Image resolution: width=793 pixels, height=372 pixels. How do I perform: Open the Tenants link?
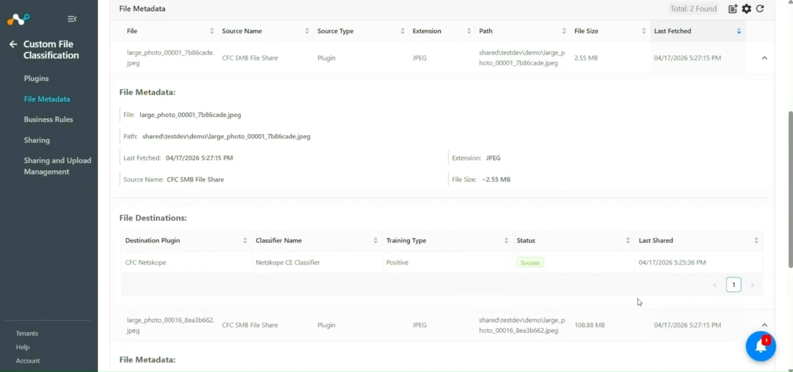pos(27,333)
